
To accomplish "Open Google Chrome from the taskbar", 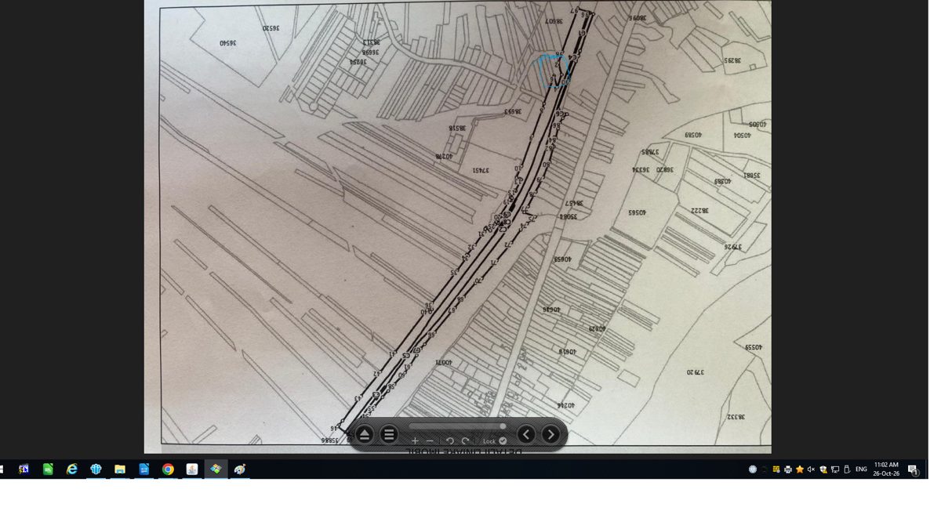I will (x=168, y=469).
